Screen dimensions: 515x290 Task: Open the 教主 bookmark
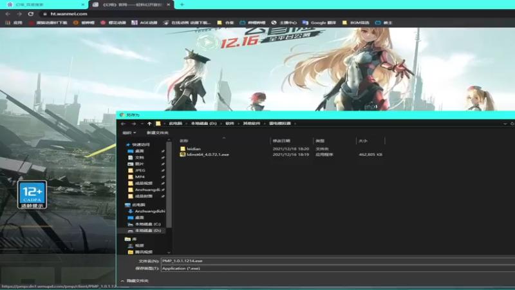click(384, 23)
